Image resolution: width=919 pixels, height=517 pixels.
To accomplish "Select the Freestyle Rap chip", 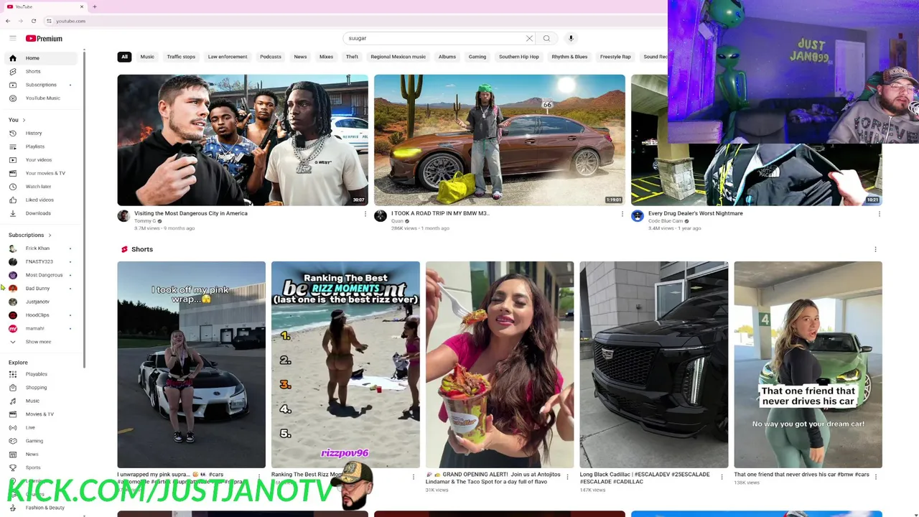I will point(615,57).
